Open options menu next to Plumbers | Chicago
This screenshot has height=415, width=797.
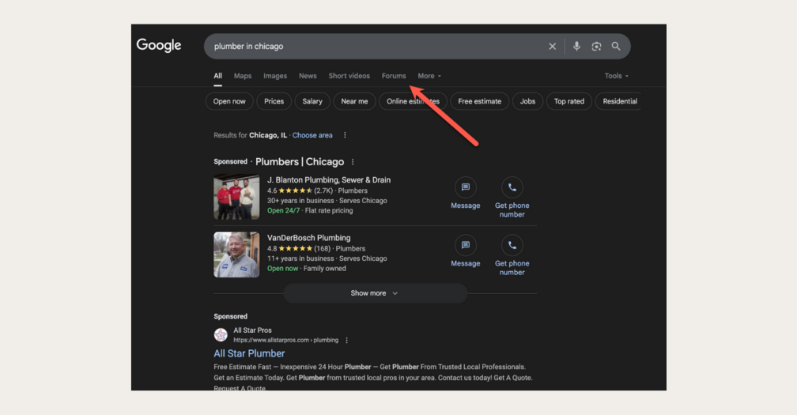[x=353, y=162]
